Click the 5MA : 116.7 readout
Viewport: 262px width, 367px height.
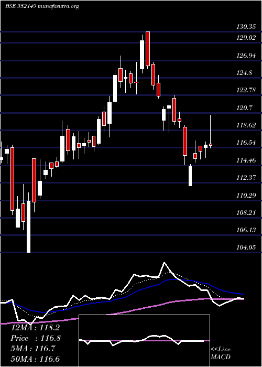point(33,349)
